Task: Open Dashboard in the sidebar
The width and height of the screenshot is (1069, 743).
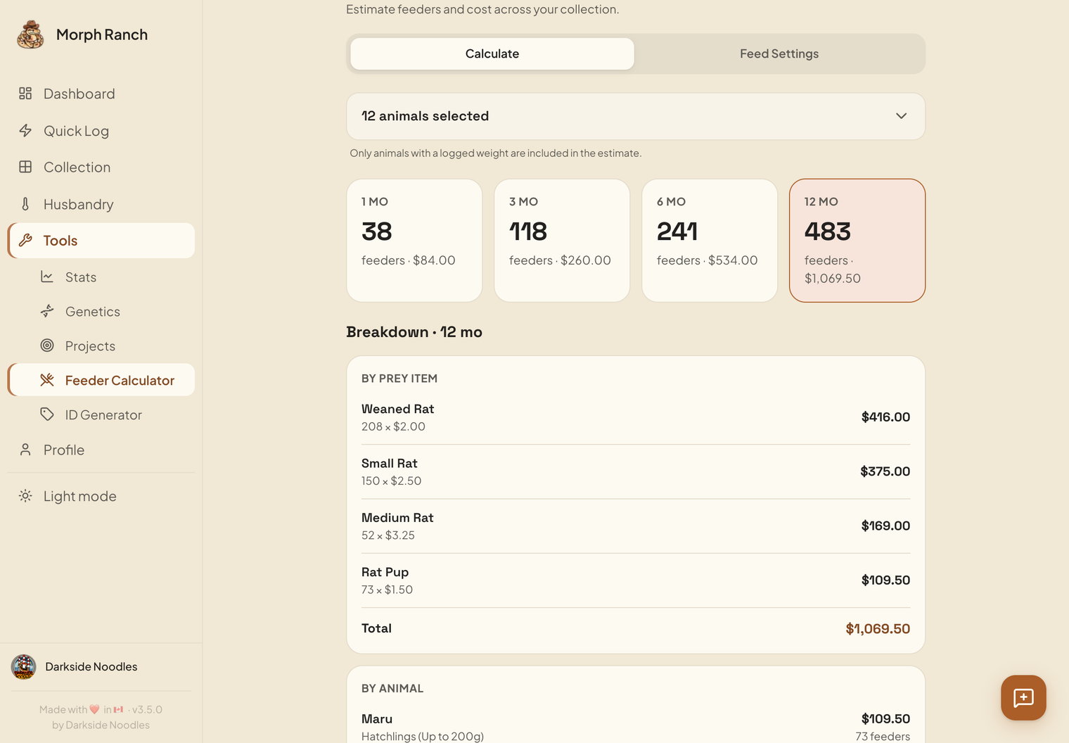Action: [101, 94]
